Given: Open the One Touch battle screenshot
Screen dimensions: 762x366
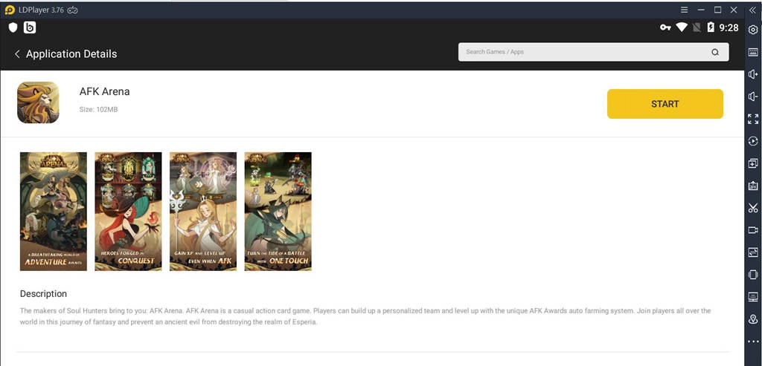Looking at the screenshot, I should (x=278, y=212).
